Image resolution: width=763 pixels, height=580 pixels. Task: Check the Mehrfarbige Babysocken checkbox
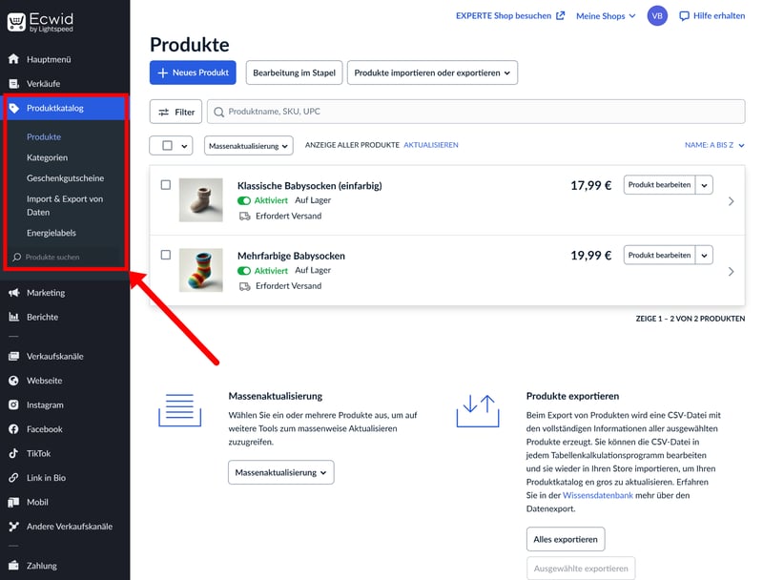(166, 255)
